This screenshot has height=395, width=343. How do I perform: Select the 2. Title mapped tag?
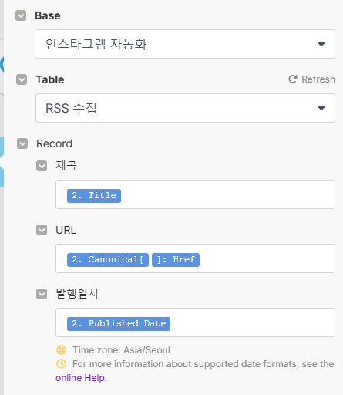94,196
